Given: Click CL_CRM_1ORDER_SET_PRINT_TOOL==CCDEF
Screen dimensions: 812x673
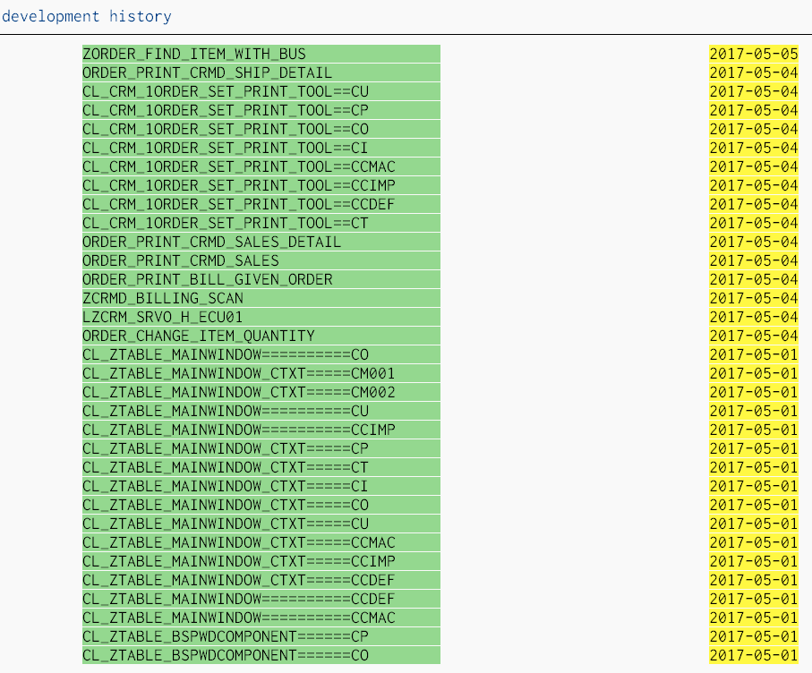Looking at the screenshot, I should [261, 204].
